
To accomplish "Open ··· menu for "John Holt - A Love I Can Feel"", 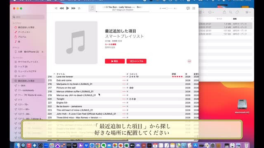I will tap(124, 114).
